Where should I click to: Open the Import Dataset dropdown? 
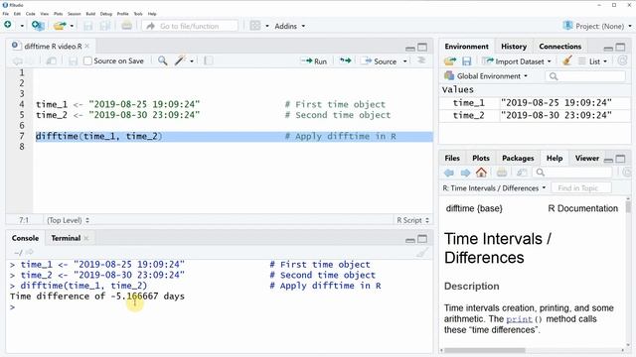[x=517, y=61]
